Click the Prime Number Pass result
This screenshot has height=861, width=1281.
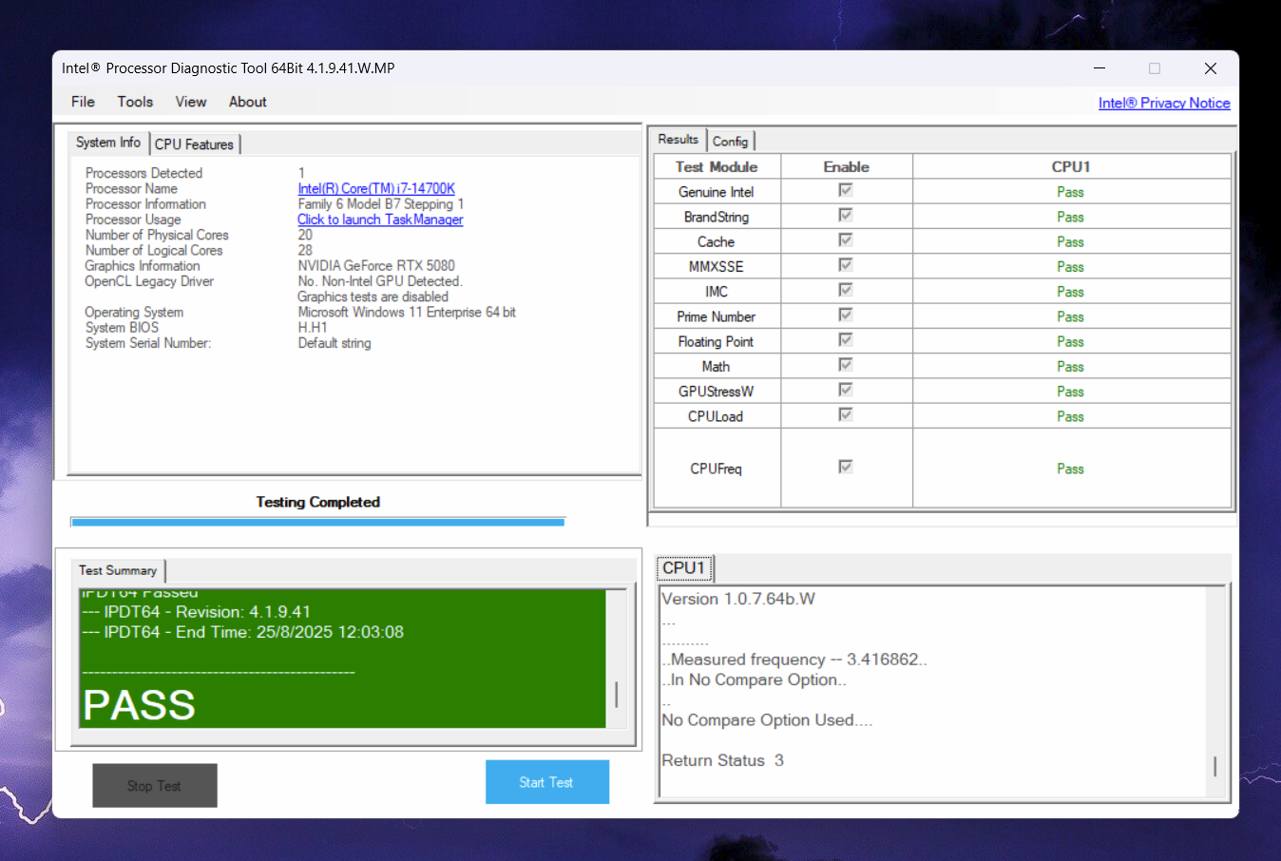pos(1071,316)
